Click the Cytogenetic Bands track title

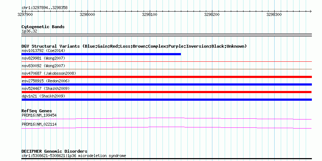coord(43,27)
